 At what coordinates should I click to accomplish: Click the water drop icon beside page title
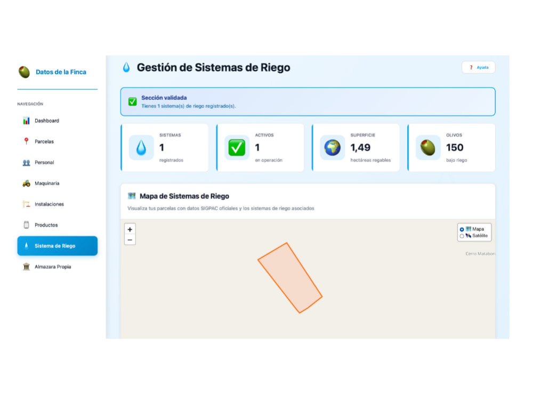tap(126, 67)
